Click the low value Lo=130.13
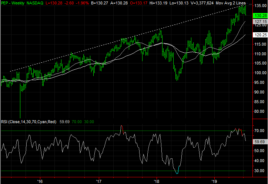This screenshot has height=184, width=268. click(x=179, y=3)
